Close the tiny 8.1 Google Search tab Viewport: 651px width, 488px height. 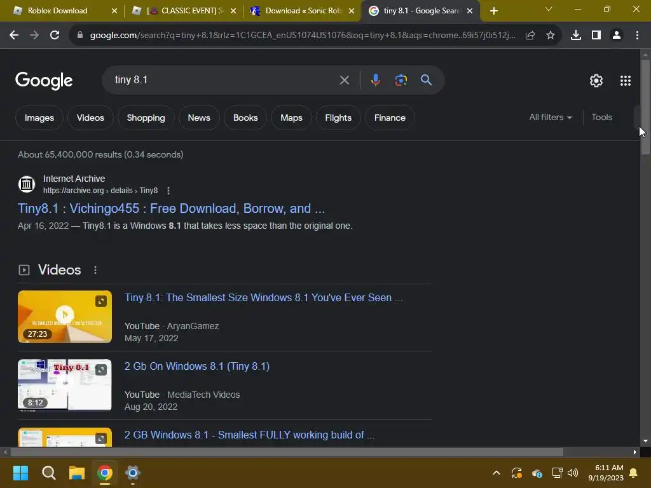pos(470,11)
